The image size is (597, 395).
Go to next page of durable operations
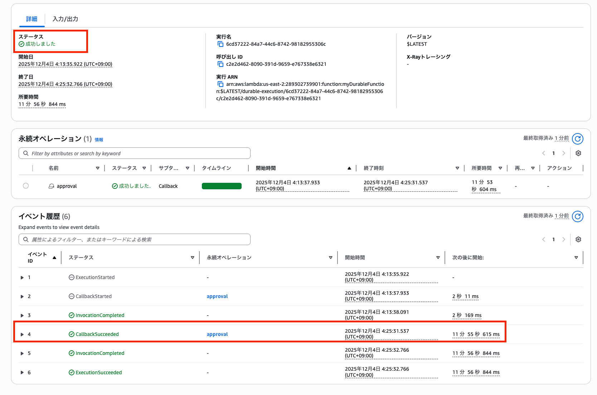[x=564, y=153]
